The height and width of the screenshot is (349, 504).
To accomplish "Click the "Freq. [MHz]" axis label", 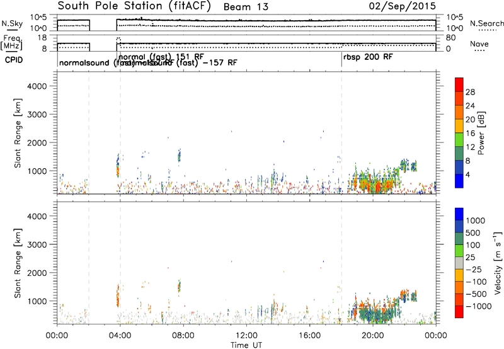I will [x=12, y=42].
